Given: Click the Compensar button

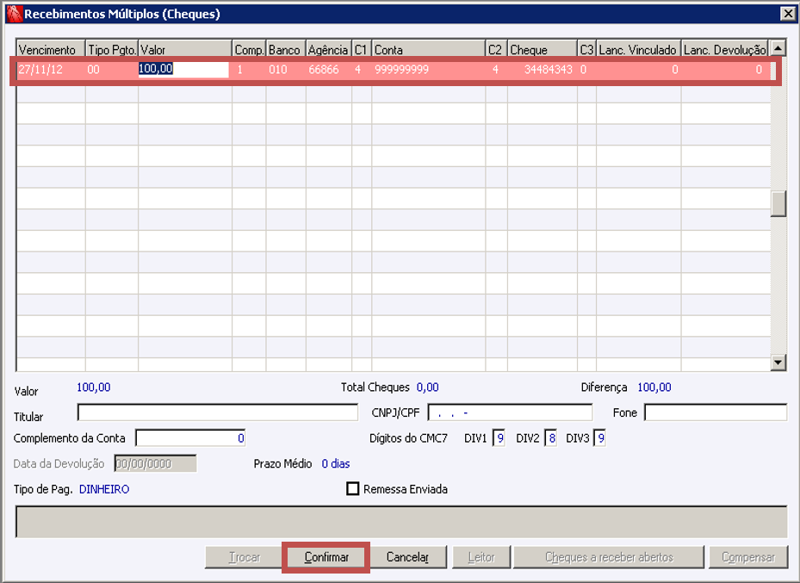Looking at the screenshot, I should click(x=748, y=557).
